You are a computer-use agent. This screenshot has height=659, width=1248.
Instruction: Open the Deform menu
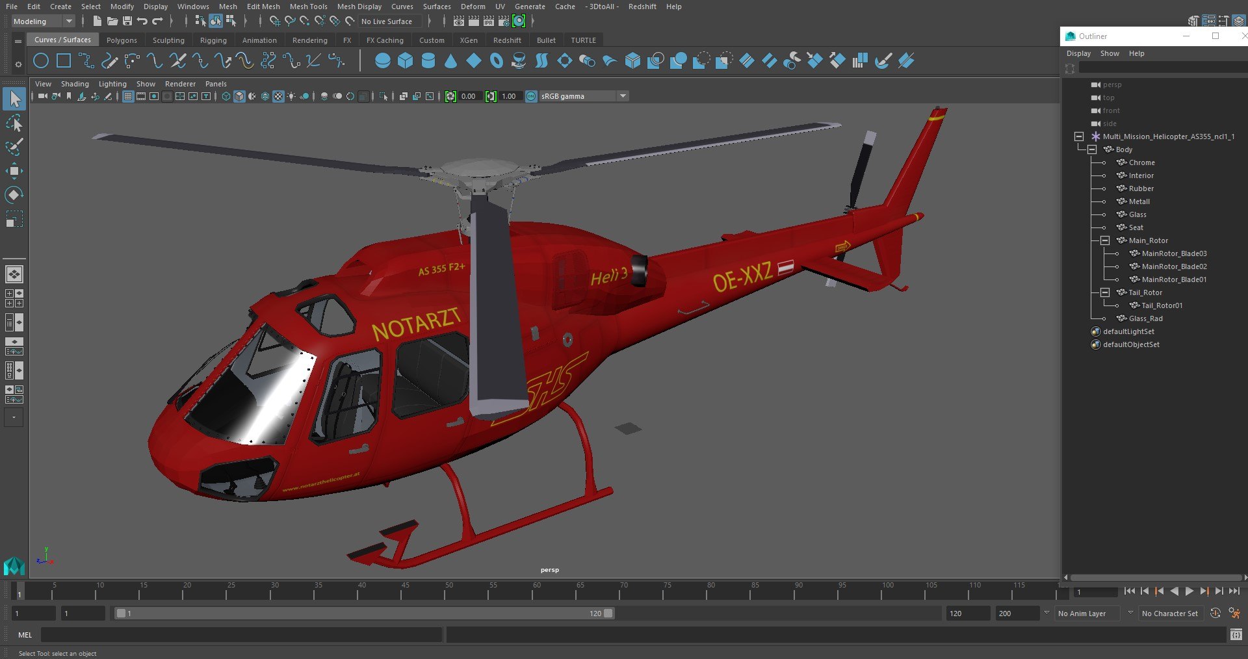click(473, 6)
